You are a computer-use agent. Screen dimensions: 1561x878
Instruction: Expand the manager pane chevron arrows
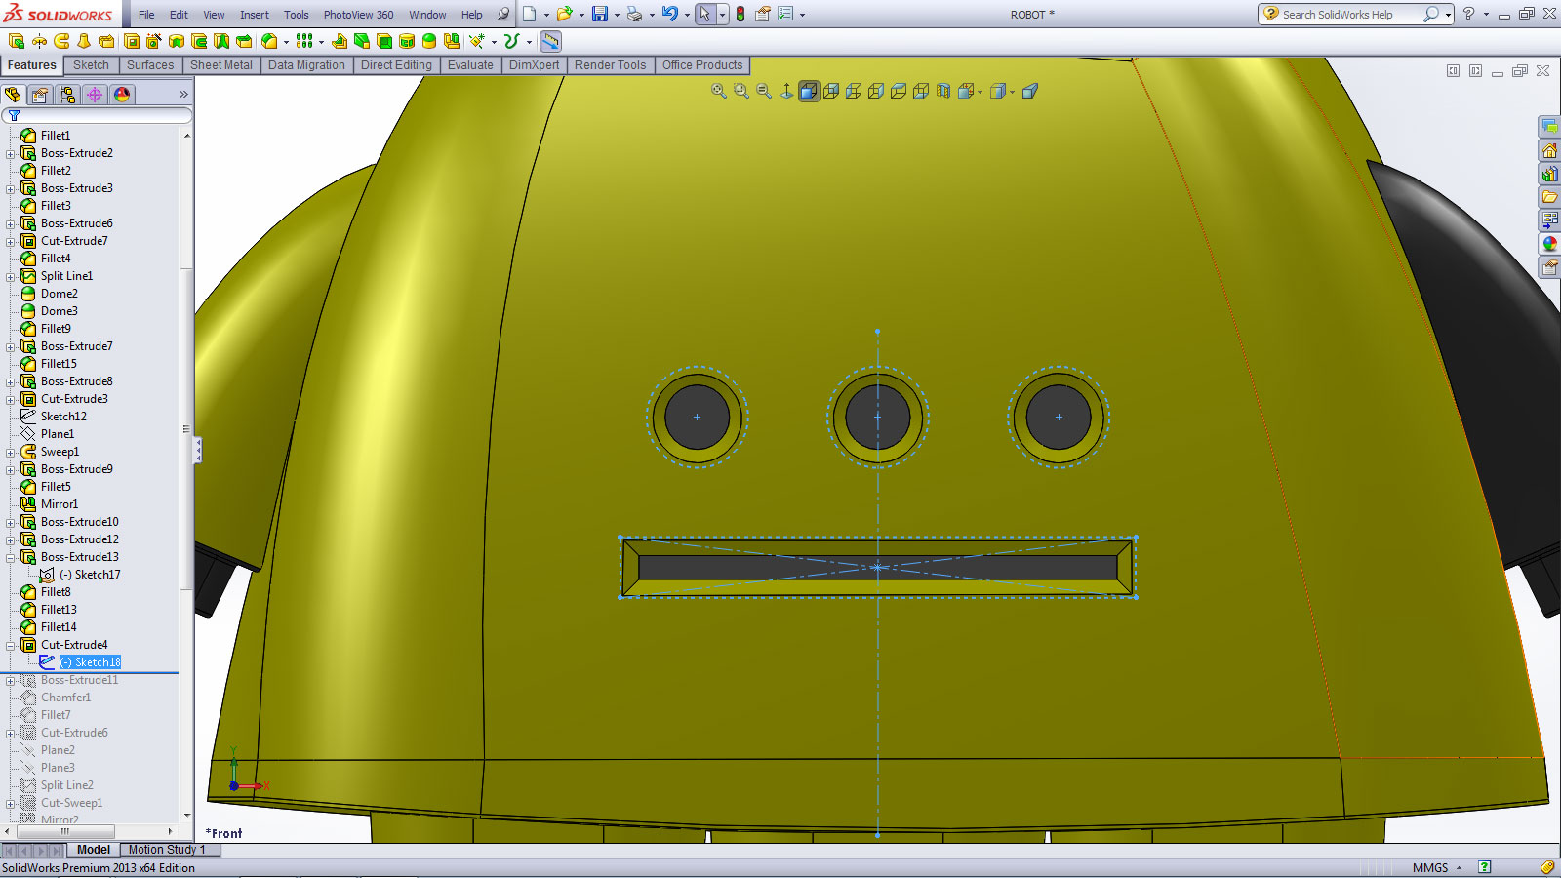pos(183,95)
